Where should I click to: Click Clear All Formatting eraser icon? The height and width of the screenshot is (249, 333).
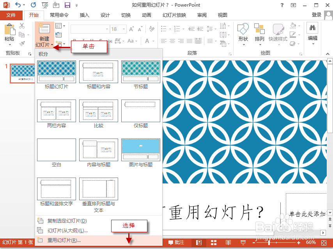coord(152,29)
